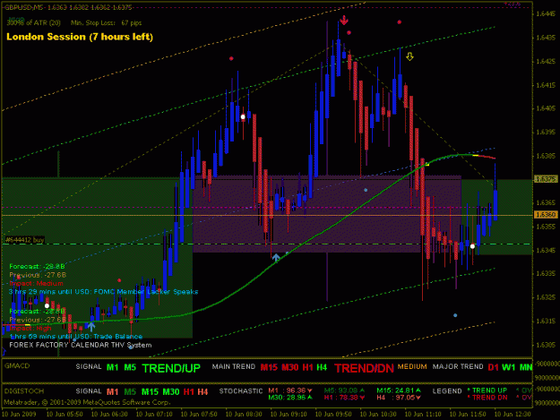Image resolution: width=560 pixels, height=420 pixels.
Task: Click the LEGEND label
Action: pos(447,391)
